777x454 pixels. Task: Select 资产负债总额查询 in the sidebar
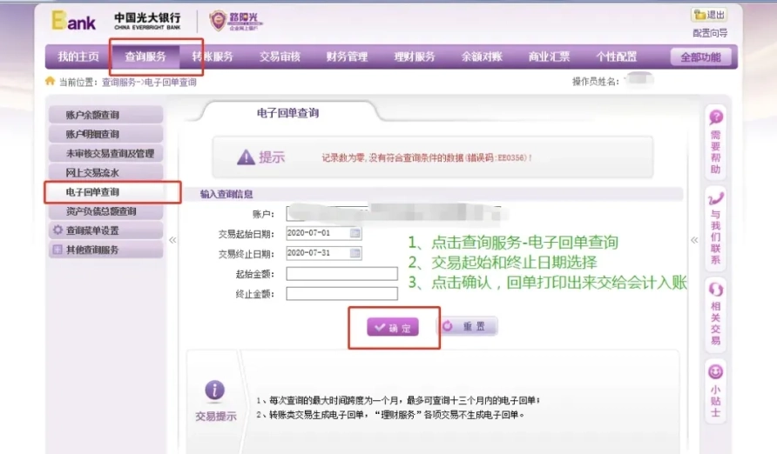106,211
